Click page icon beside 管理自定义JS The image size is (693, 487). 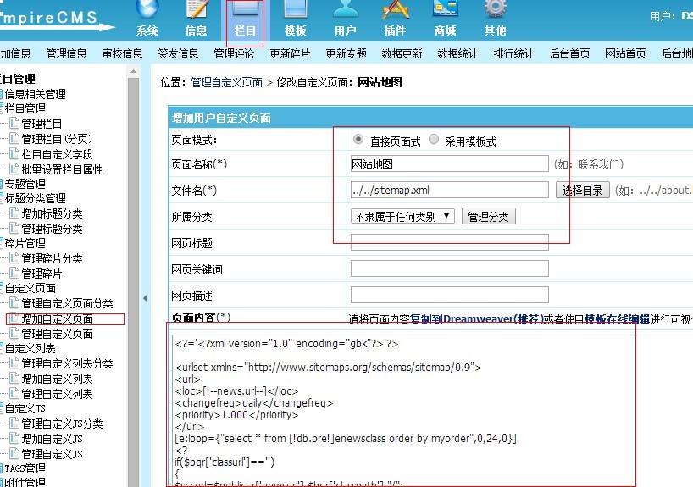14,453
